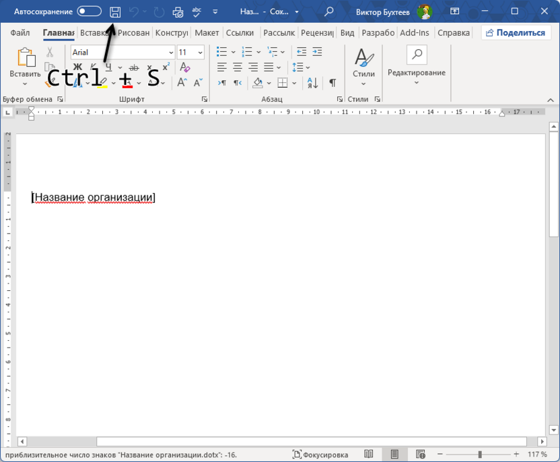
Task: Show paragraph marks with the ¶ icon
Action: tap(332, 82)
